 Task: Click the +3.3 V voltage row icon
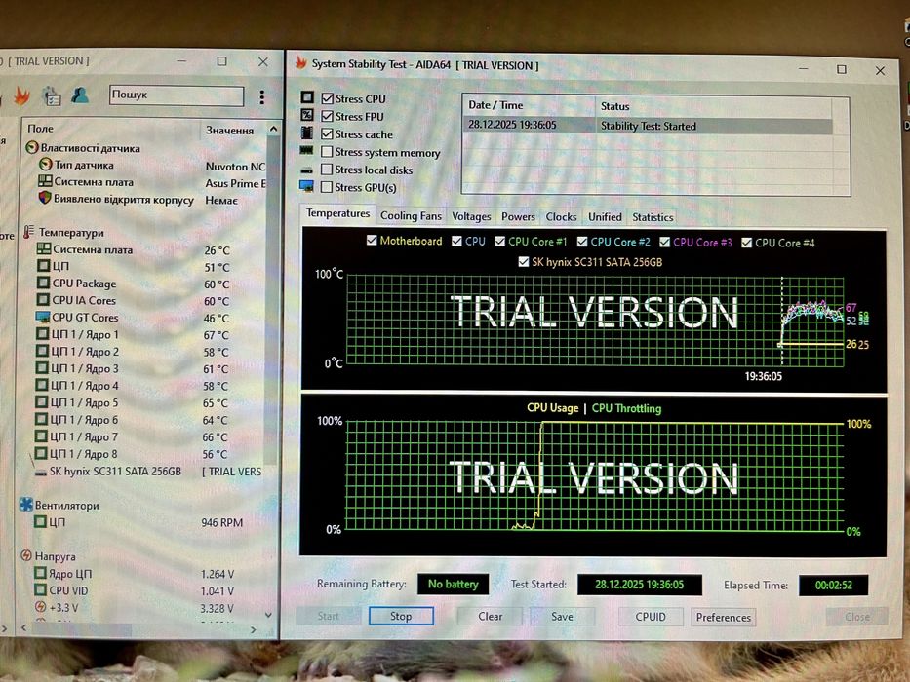click(x=41, y=607)
